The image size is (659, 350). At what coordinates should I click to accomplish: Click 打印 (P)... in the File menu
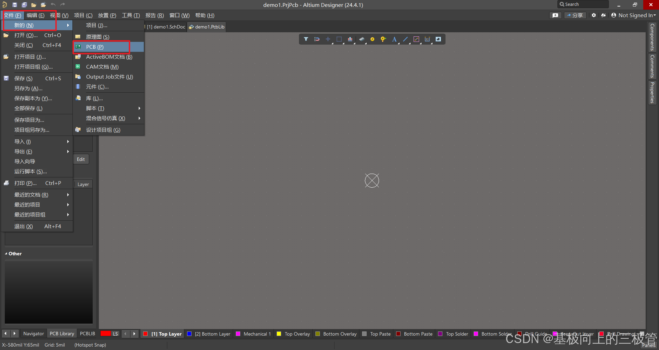(37, 183)
